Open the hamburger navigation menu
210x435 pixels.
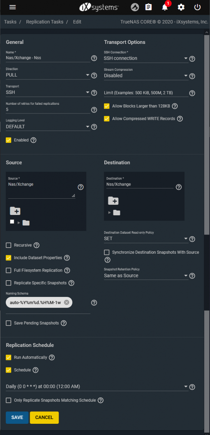point(13,7)
